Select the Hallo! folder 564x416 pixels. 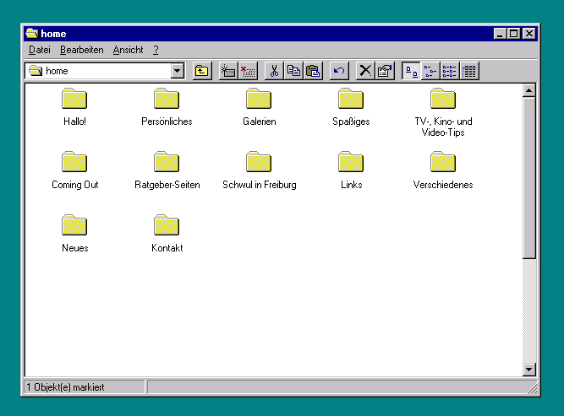click(x=74, y=107)
